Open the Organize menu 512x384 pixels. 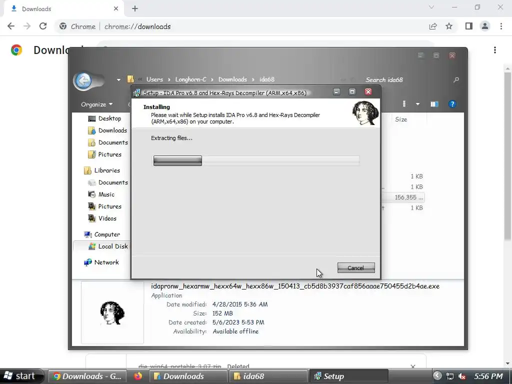tap(96, 104)
